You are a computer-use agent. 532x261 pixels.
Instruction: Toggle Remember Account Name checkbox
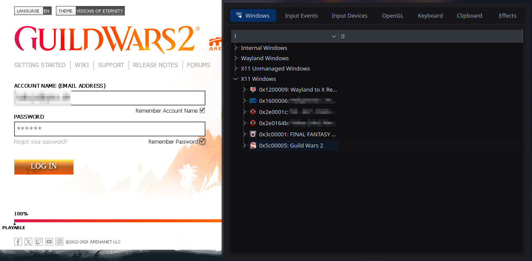click(x=202, y=111)
